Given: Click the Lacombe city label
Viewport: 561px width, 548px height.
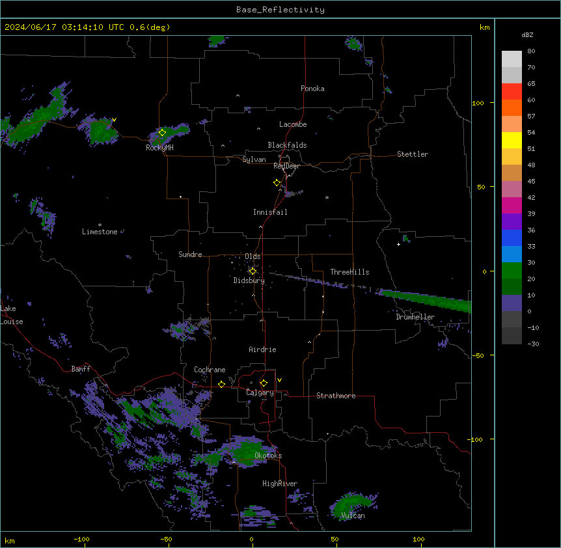Looking at the screenshot, I should coord(293,124).
